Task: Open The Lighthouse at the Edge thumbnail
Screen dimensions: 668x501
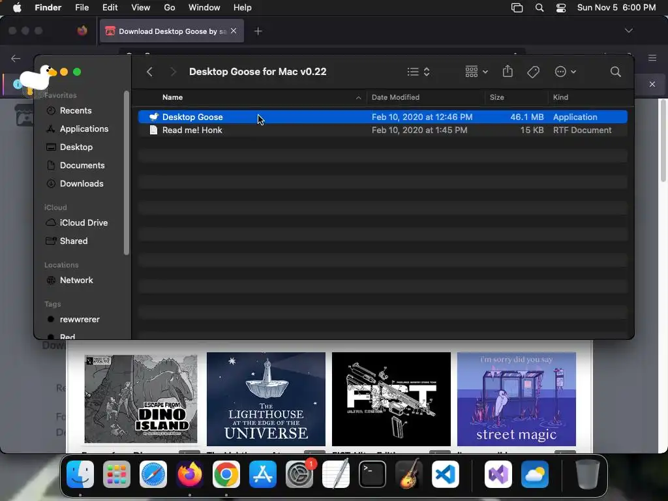Action: 266,399
